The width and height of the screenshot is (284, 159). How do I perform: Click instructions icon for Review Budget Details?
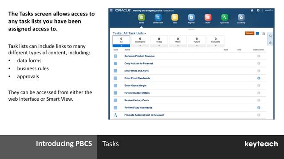coord(259,93)
